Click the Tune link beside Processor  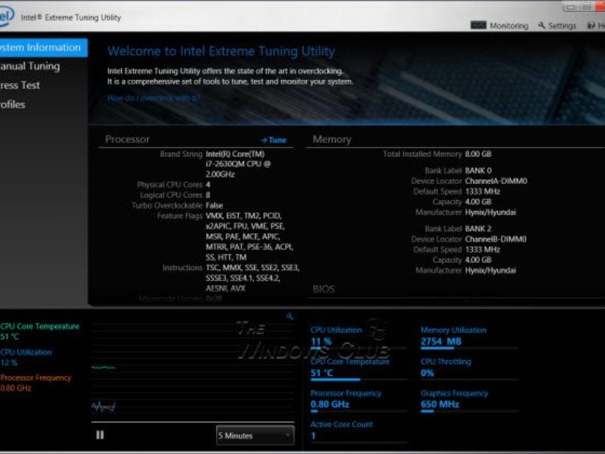pos(273,140)
